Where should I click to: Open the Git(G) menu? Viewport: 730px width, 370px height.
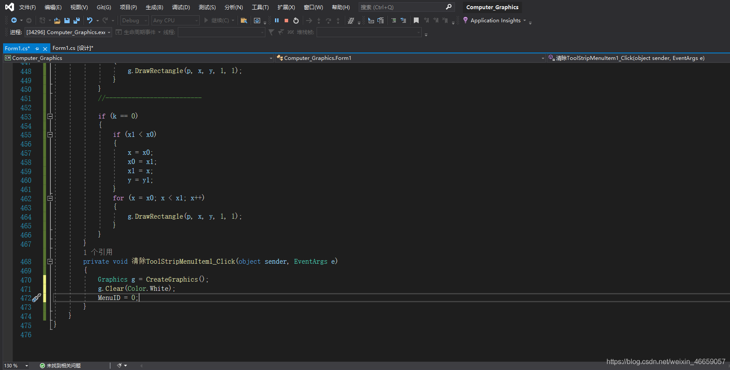click(x=104, y=7)
